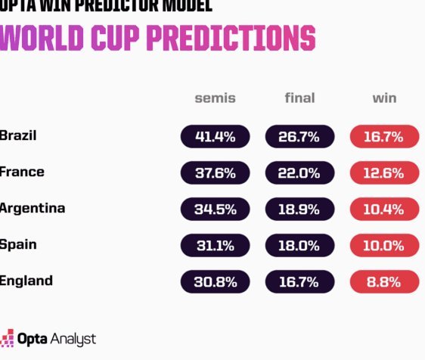Screen dimensions: 425x360
Task: Click Argentina's 10.4% win badge
Action: [x=385, y=209]
